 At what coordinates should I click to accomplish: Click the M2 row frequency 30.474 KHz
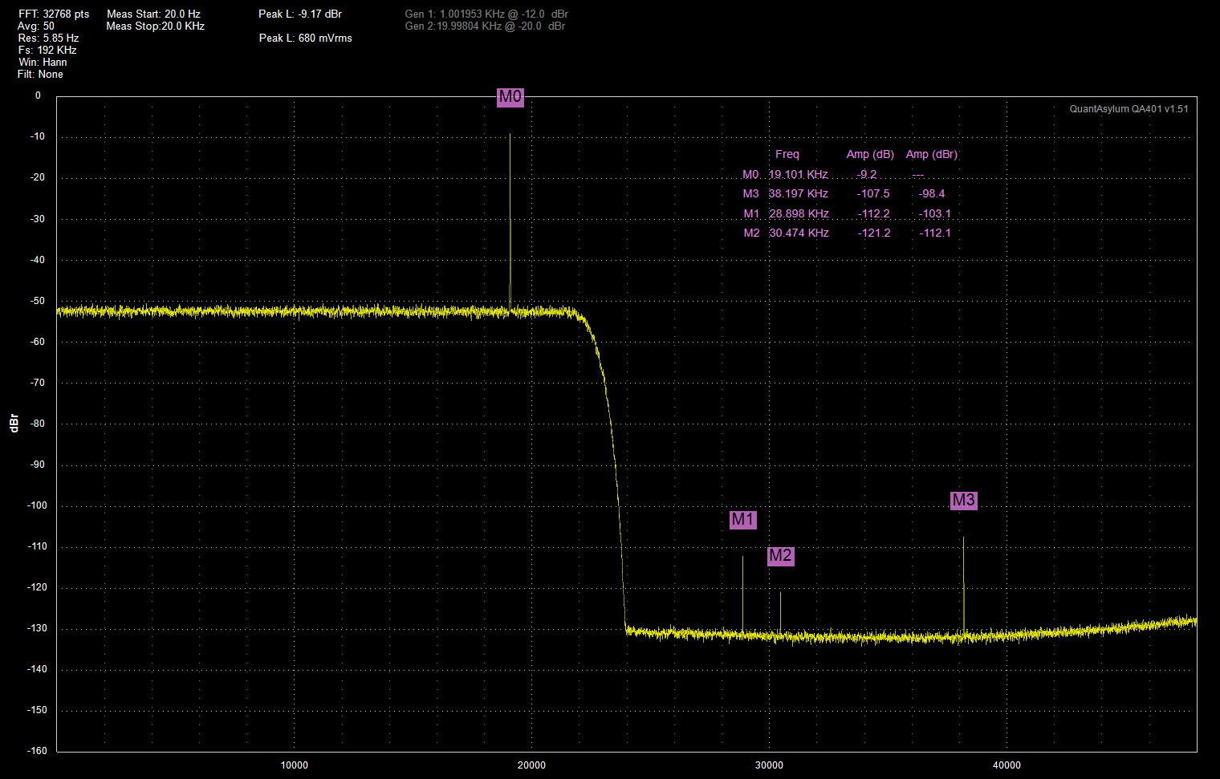(799, 233)
